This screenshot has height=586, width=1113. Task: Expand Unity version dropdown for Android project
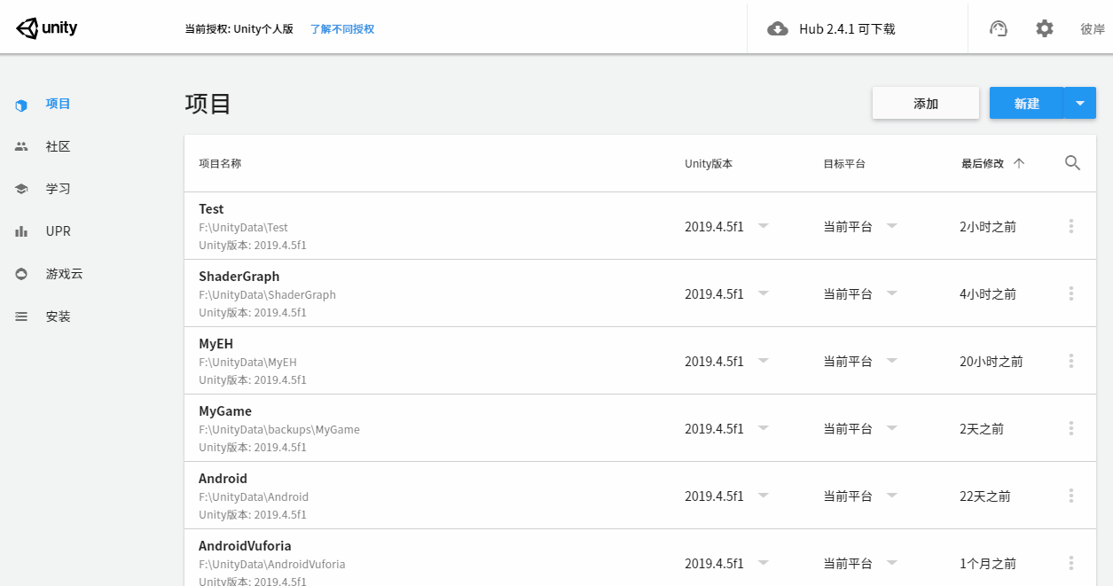(763, 496)
